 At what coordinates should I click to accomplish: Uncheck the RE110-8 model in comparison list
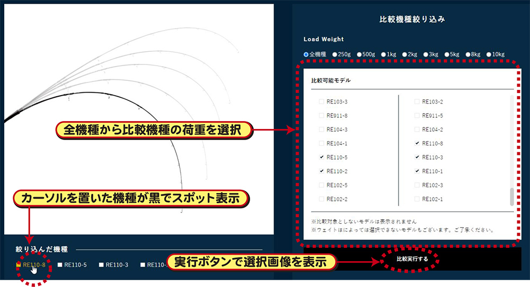(417, 143)
